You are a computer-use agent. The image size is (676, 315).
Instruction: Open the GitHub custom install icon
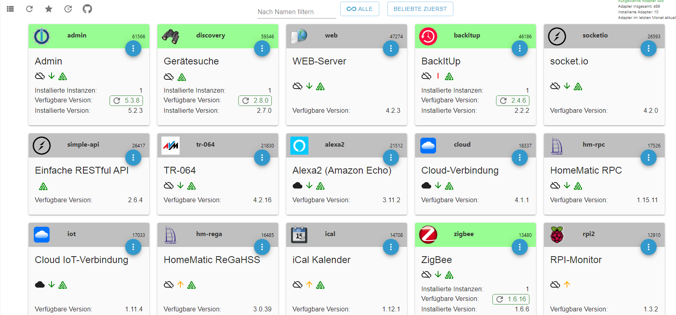87,9
